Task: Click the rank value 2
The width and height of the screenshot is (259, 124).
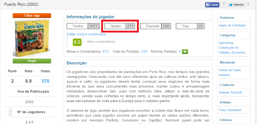Action: coord(12,81)
